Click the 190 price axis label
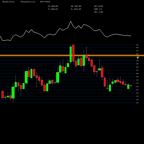The height and width of the screenshot is (144, 144). point(137,77)
